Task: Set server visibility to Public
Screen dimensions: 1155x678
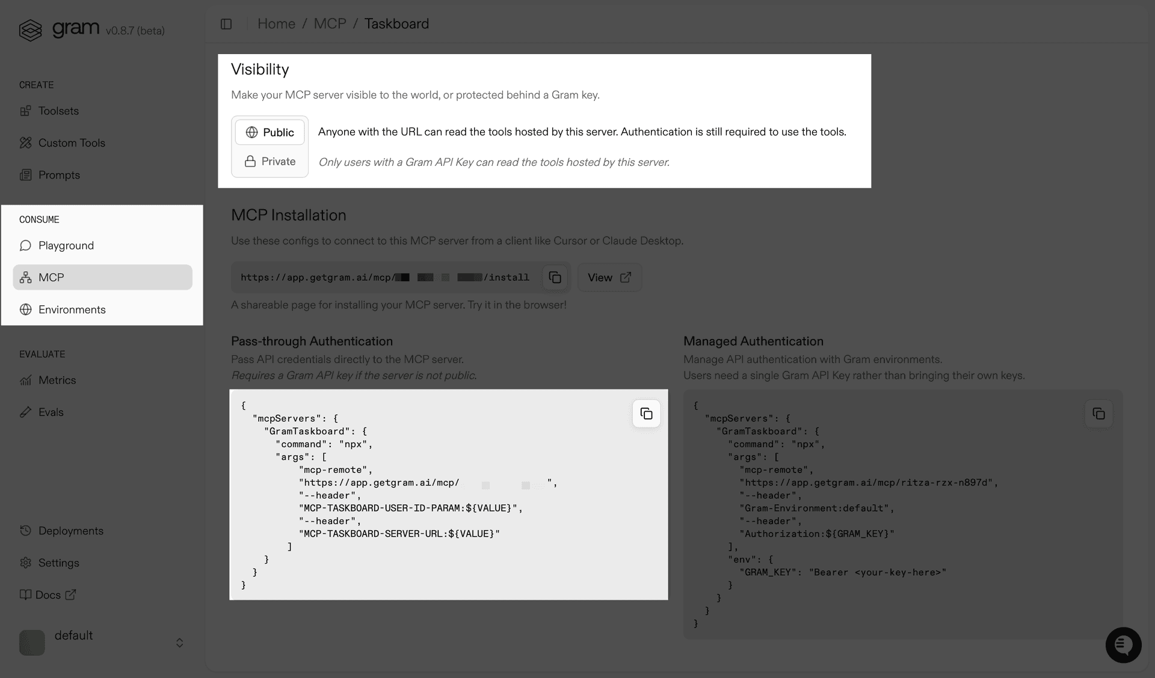Action: pyautogui.click(x=269, y=132)
